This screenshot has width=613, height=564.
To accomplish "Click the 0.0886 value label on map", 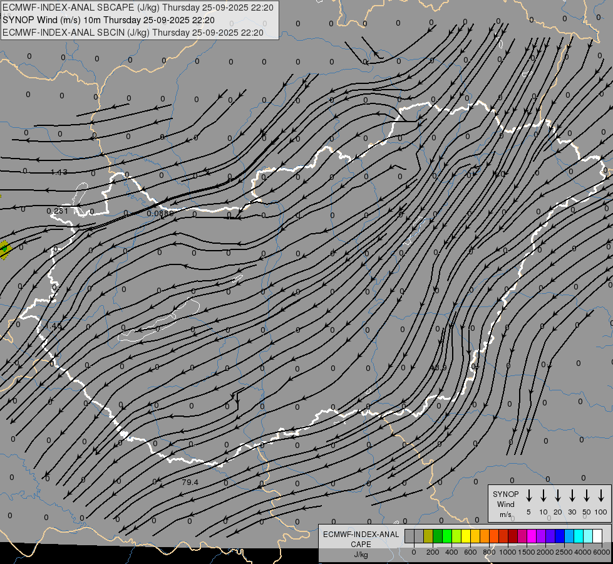I will (160, 213).
